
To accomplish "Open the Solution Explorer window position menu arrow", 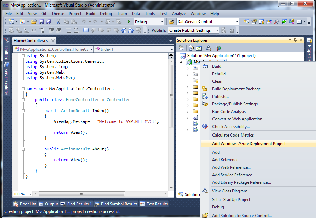I will 290,40.
